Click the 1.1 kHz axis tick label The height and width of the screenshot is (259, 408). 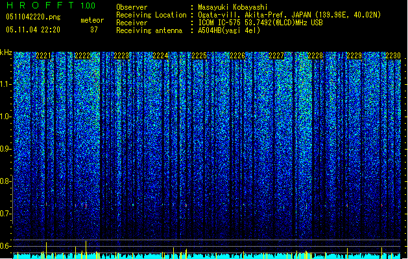pos(5,84)
